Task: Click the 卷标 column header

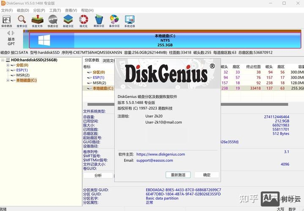Action: coord(87,67)
